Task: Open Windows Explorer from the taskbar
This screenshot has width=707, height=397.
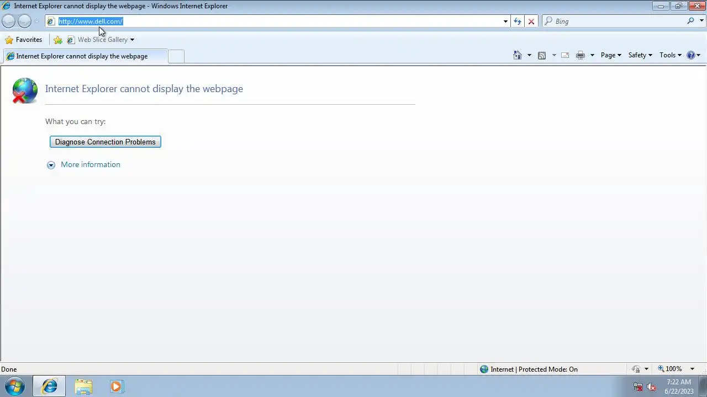Action: [83, 387]
